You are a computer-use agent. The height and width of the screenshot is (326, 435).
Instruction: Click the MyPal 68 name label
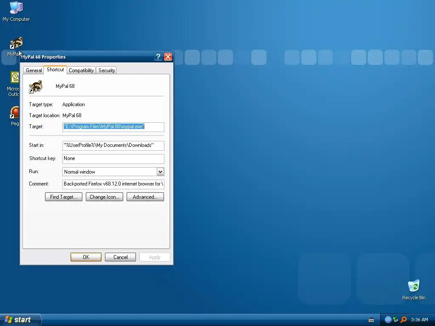65,86
